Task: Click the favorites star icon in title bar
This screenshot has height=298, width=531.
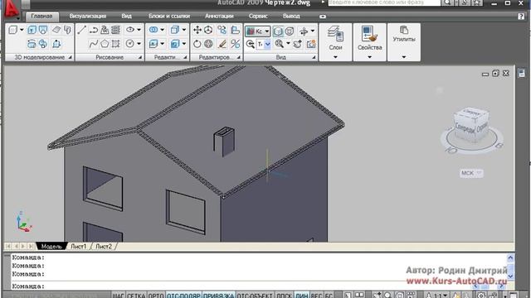Action: [476, 2]
